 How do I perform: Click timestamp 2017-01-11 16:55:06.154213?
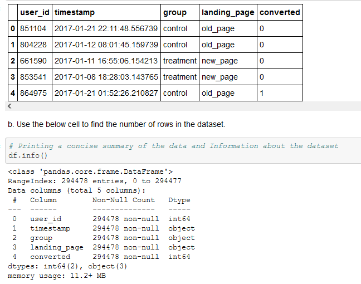click(106, 61)
